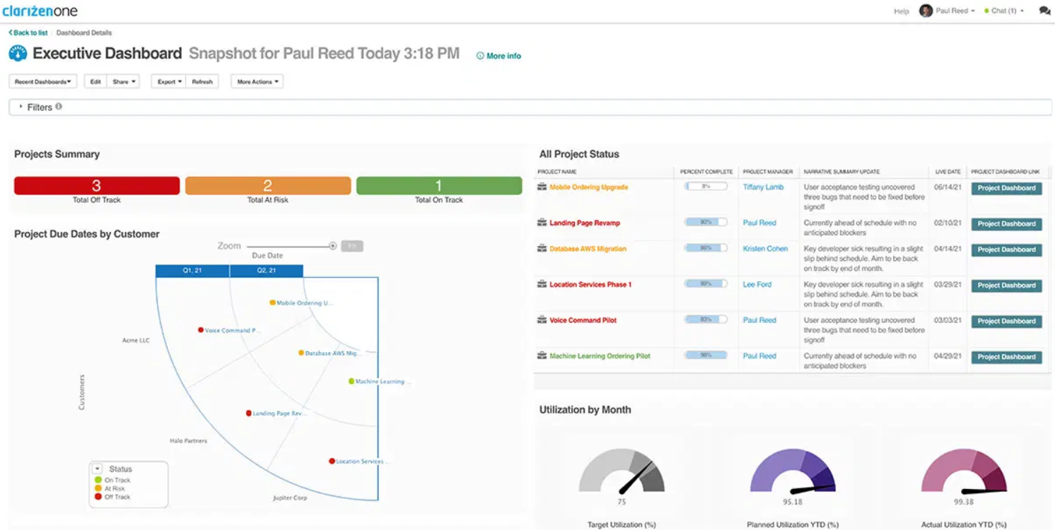Open the Export dropdown
The image size is (1055, 530).
pyautogui.click(x=168, y=81)
